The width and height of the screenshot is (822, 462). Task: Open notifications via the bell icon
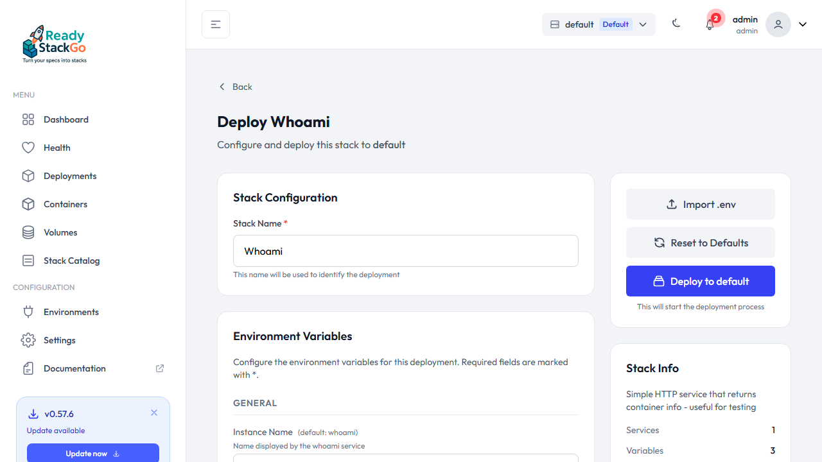click(710, 24)
